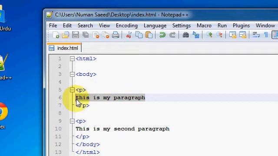The height and width of the screenshot is (156, 278).
Task: Click the Synchronize Vertical Scrolling icon
Action: (x=233, y=35)
